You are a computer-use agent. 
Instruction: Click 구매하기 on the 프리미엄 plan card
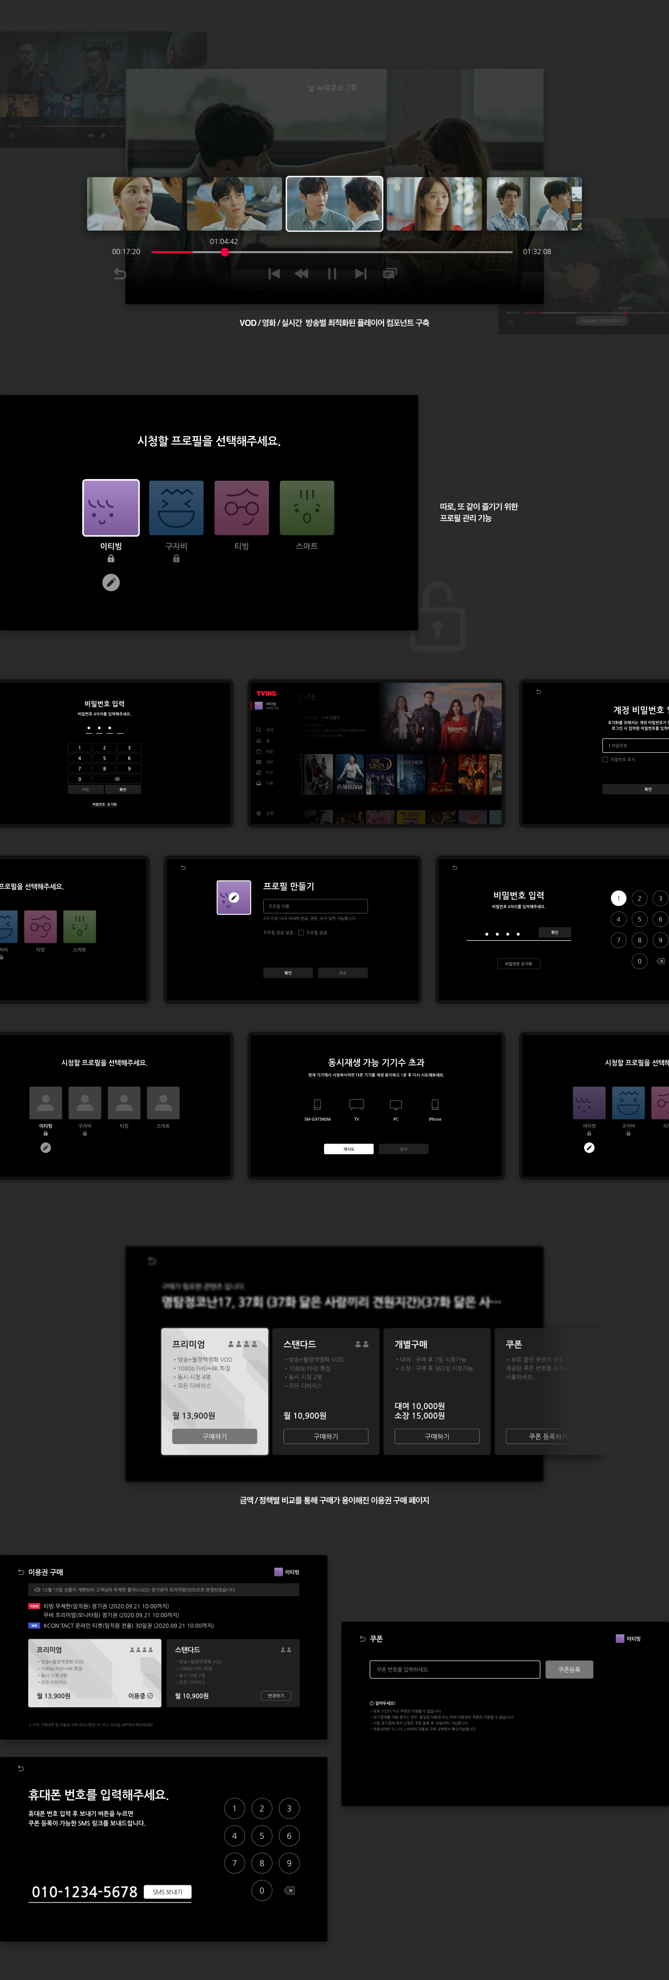click(215, 1436)
